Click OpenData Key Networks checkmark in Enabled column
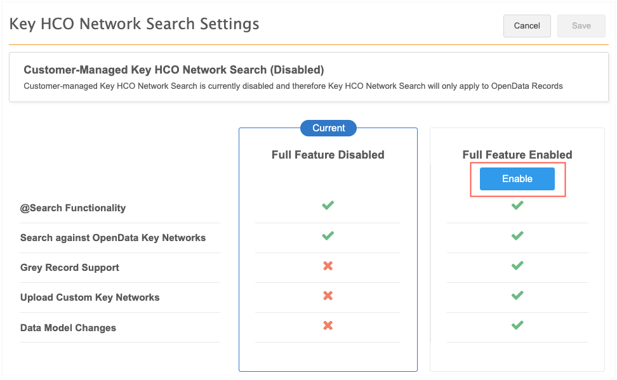 click(517, 236)
